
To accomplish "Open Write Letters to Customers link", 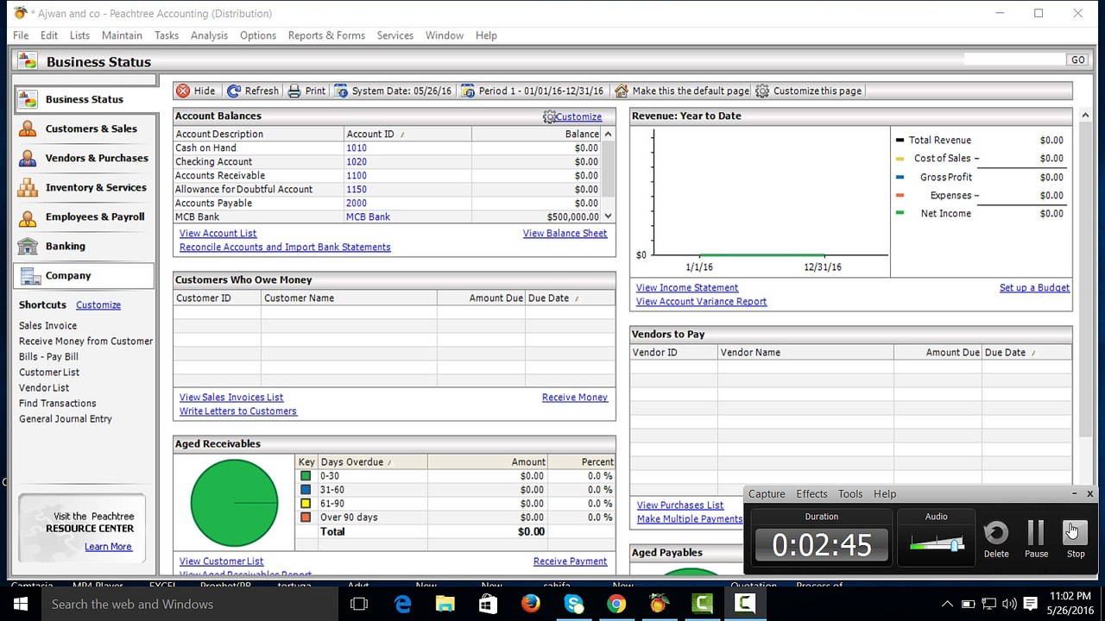I will tap(238, 411).
